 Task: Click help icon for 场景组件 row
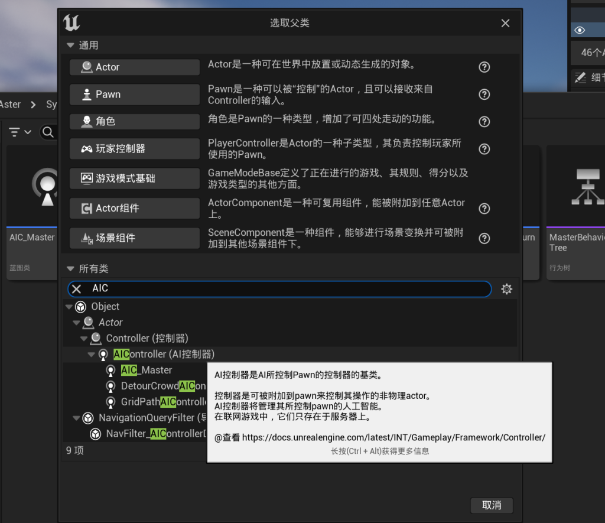click(484, 238)
